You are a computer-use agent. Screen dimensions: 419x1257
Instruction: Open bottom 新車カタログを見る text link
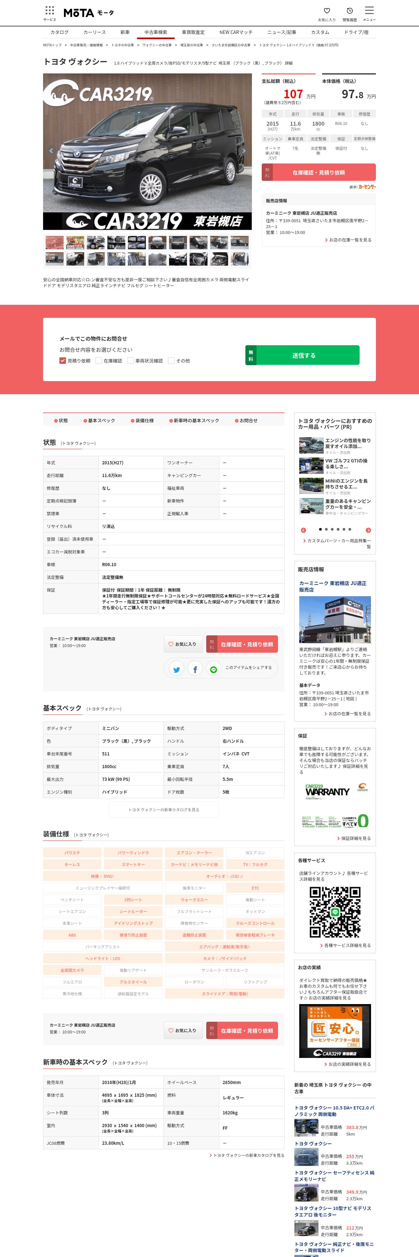click(x=247, y=1155)
